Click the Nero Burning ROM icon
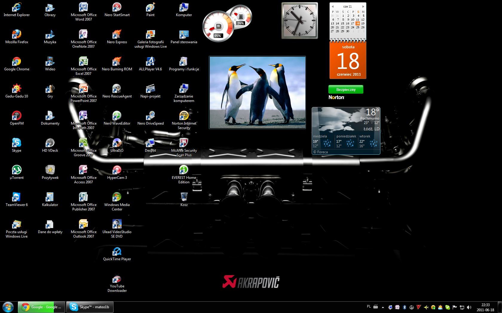The height and width of the screenshot is (313, 502). 117,64
